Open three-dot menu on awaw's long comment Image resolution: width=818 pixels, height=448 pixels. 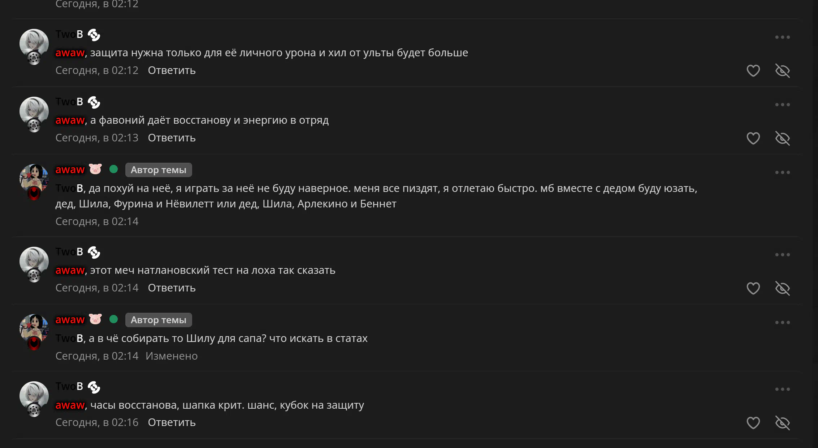click(x=783, y=172)
